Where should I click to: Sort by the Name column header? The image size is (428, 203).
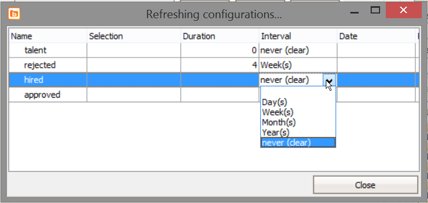coord(48,36)
